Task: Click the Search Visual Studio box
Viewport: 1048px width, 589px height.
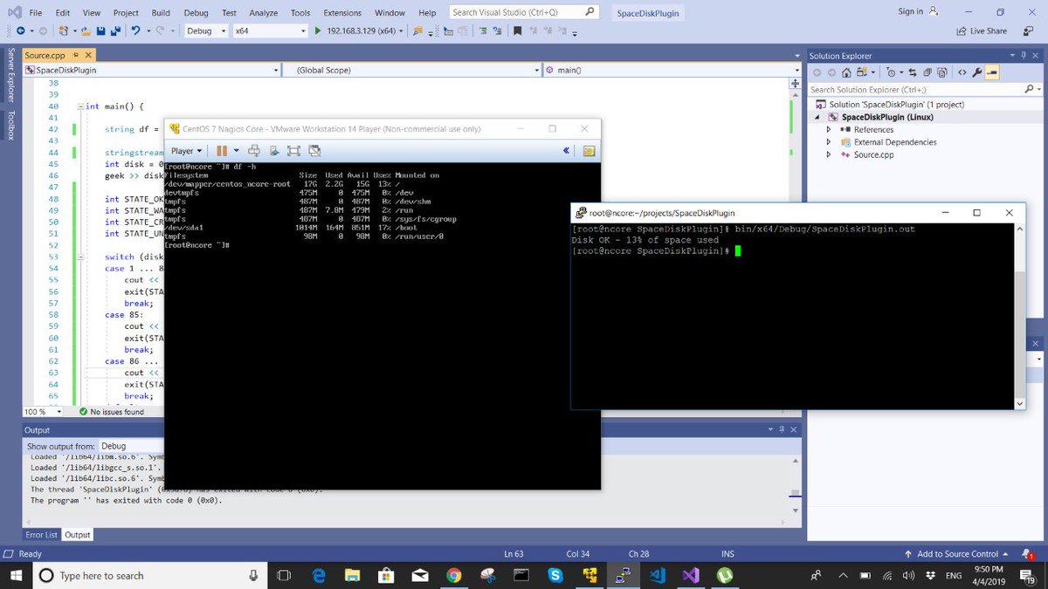Action: tap(525, 12)
